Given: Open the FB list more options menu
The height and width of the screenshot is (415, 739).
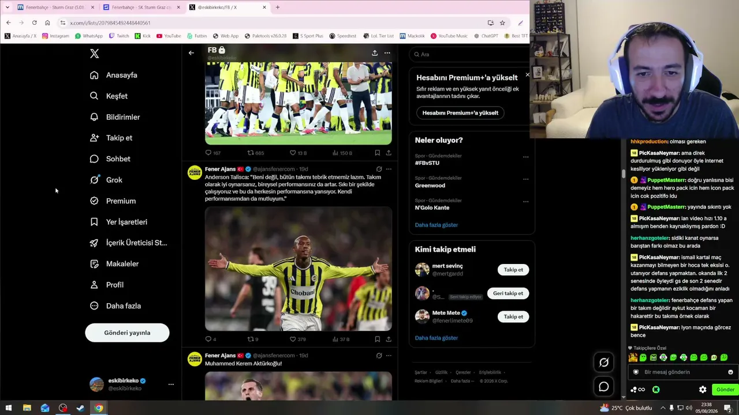Looking at the screenshot, I should [387, 53].
